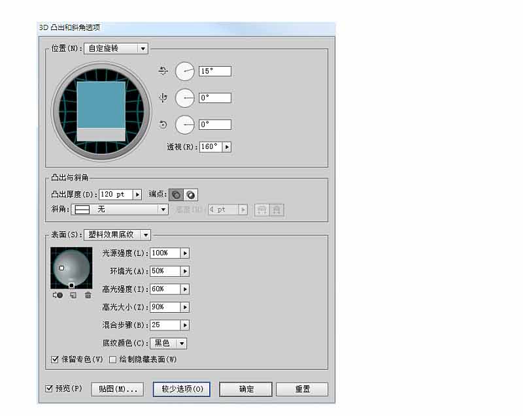Click the ambient light 50% field

point(165,271)
